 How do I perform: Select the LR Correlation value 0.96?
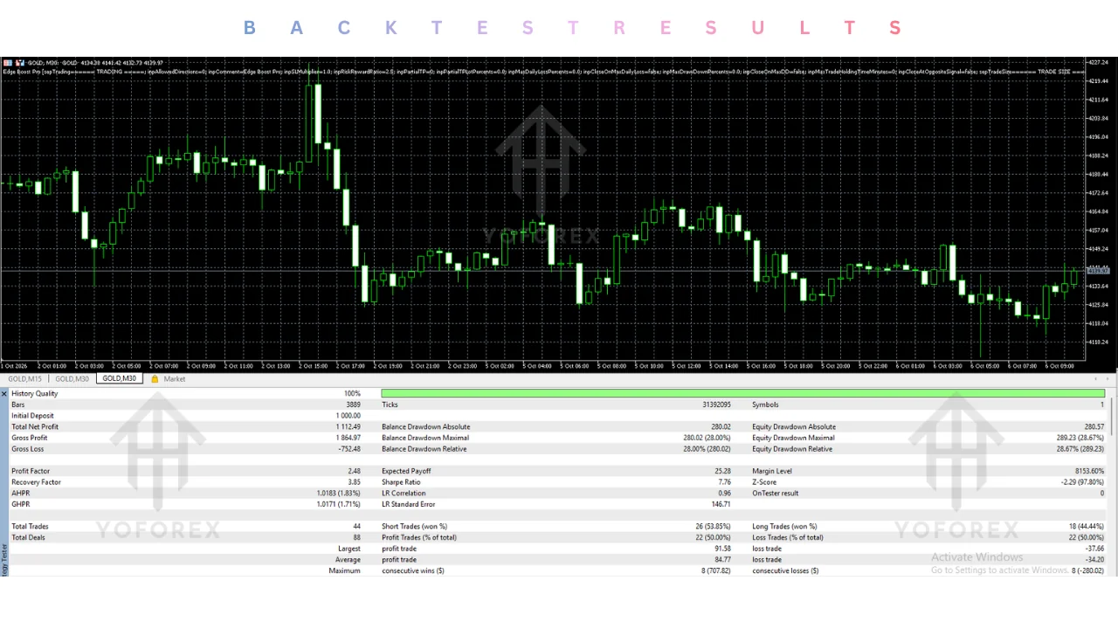[724, 494]
